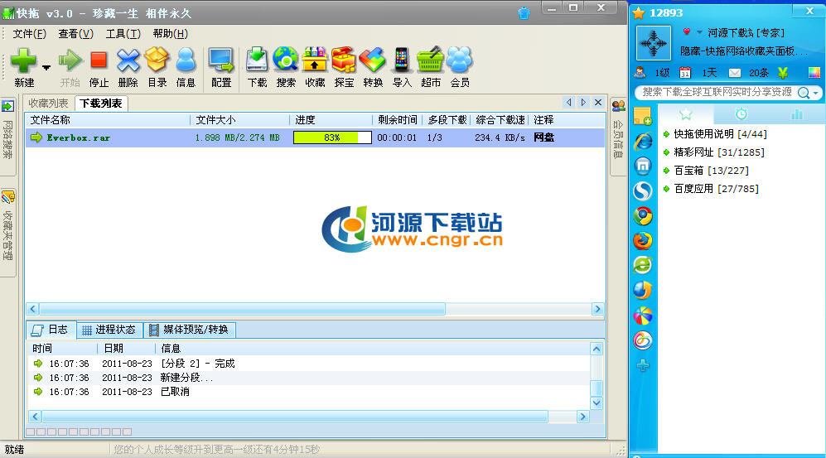This screenshot has width=826, height=458.
Task: Click the user avatar in 12893 panel
Action: coord(654,43)
